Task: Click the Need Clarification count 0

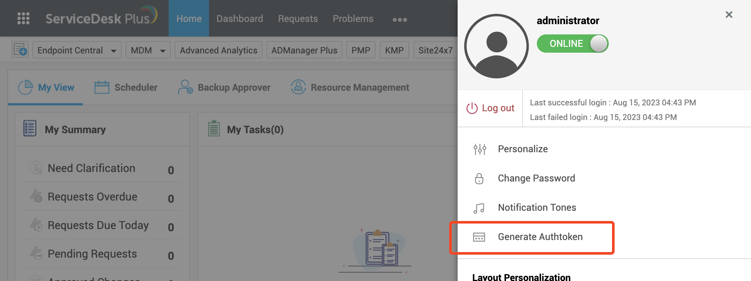Action: [171, 170]
